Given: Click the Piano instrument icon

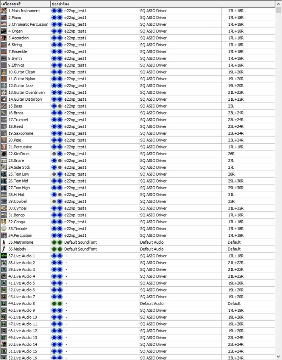Looking at the screenshot, I should coord(4,18).
